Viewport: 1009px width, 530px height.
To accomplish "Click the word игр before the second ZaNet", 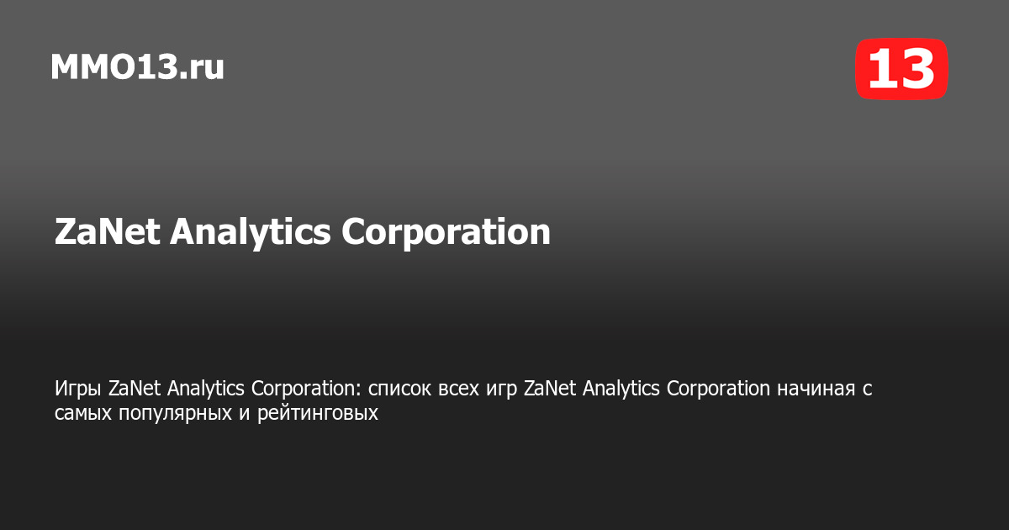I will [503, 391].
